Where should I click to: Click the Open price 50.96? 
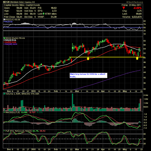(x=19, y=8)
